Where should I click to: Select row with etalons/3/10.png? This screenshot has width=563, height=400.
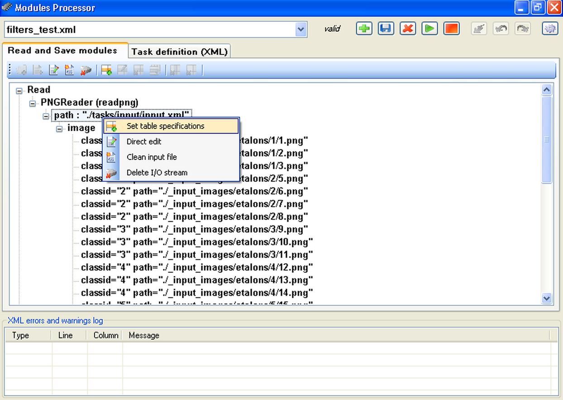click(x=197, y=242)
